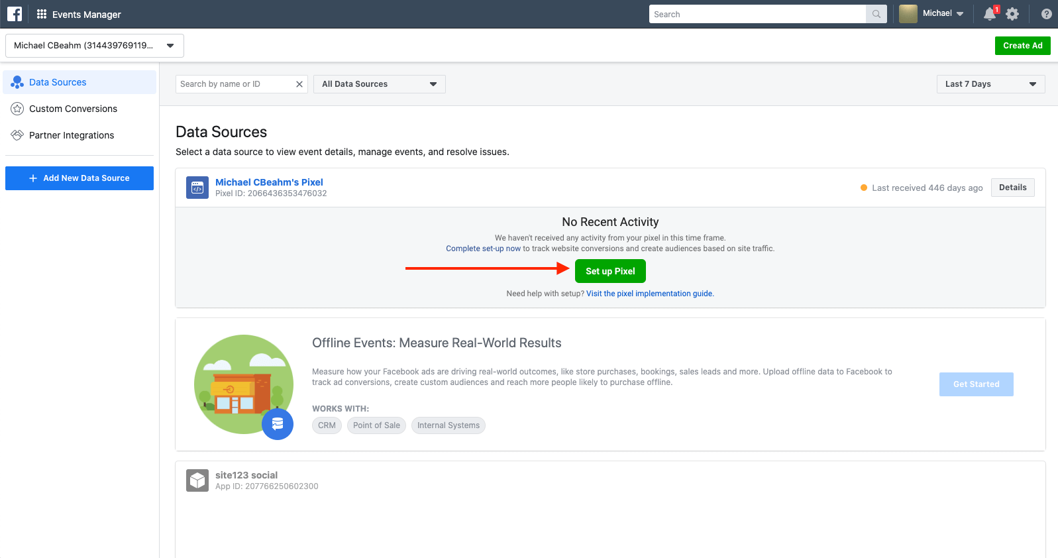Click Pixel ID 2066436353476032 text
Screen dimensions: 1058x558
tap(271, 194)
